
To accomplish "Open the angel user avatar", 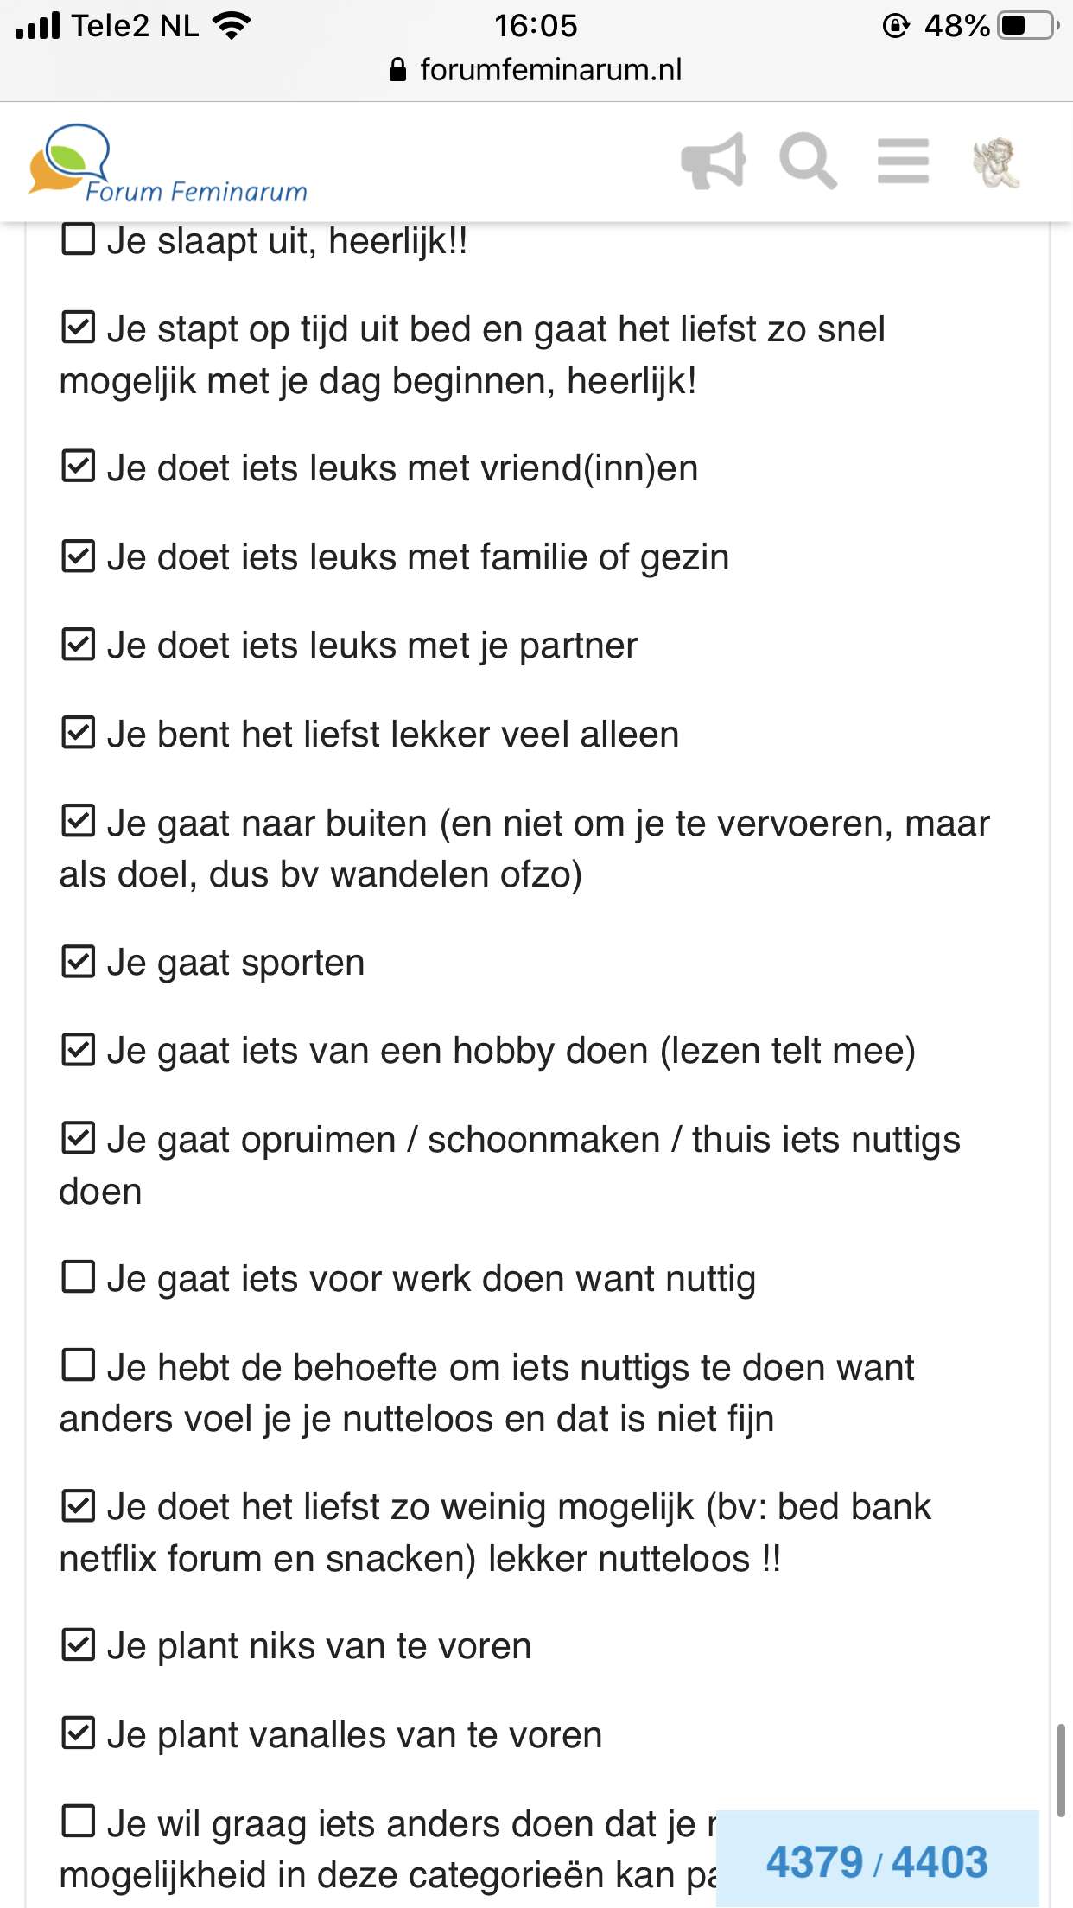I will click(x=997, y=162).
